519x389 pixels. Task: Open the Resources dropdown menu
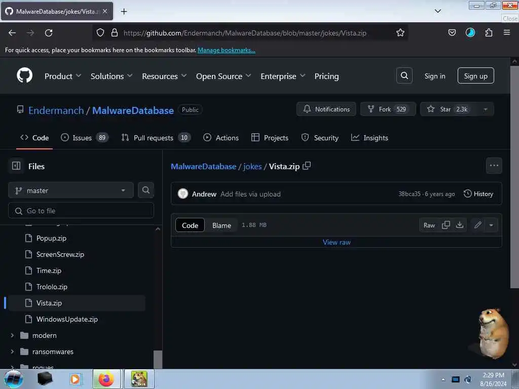click(164, 76)
